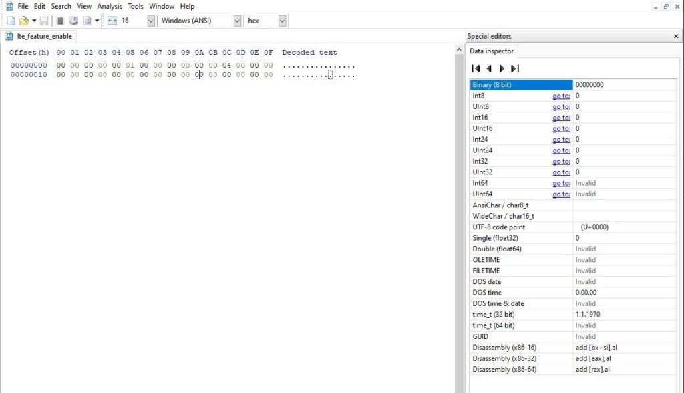Close the Special editors panel
The width and height of the screenshot is (684, 393).
(x=676, y=37)
